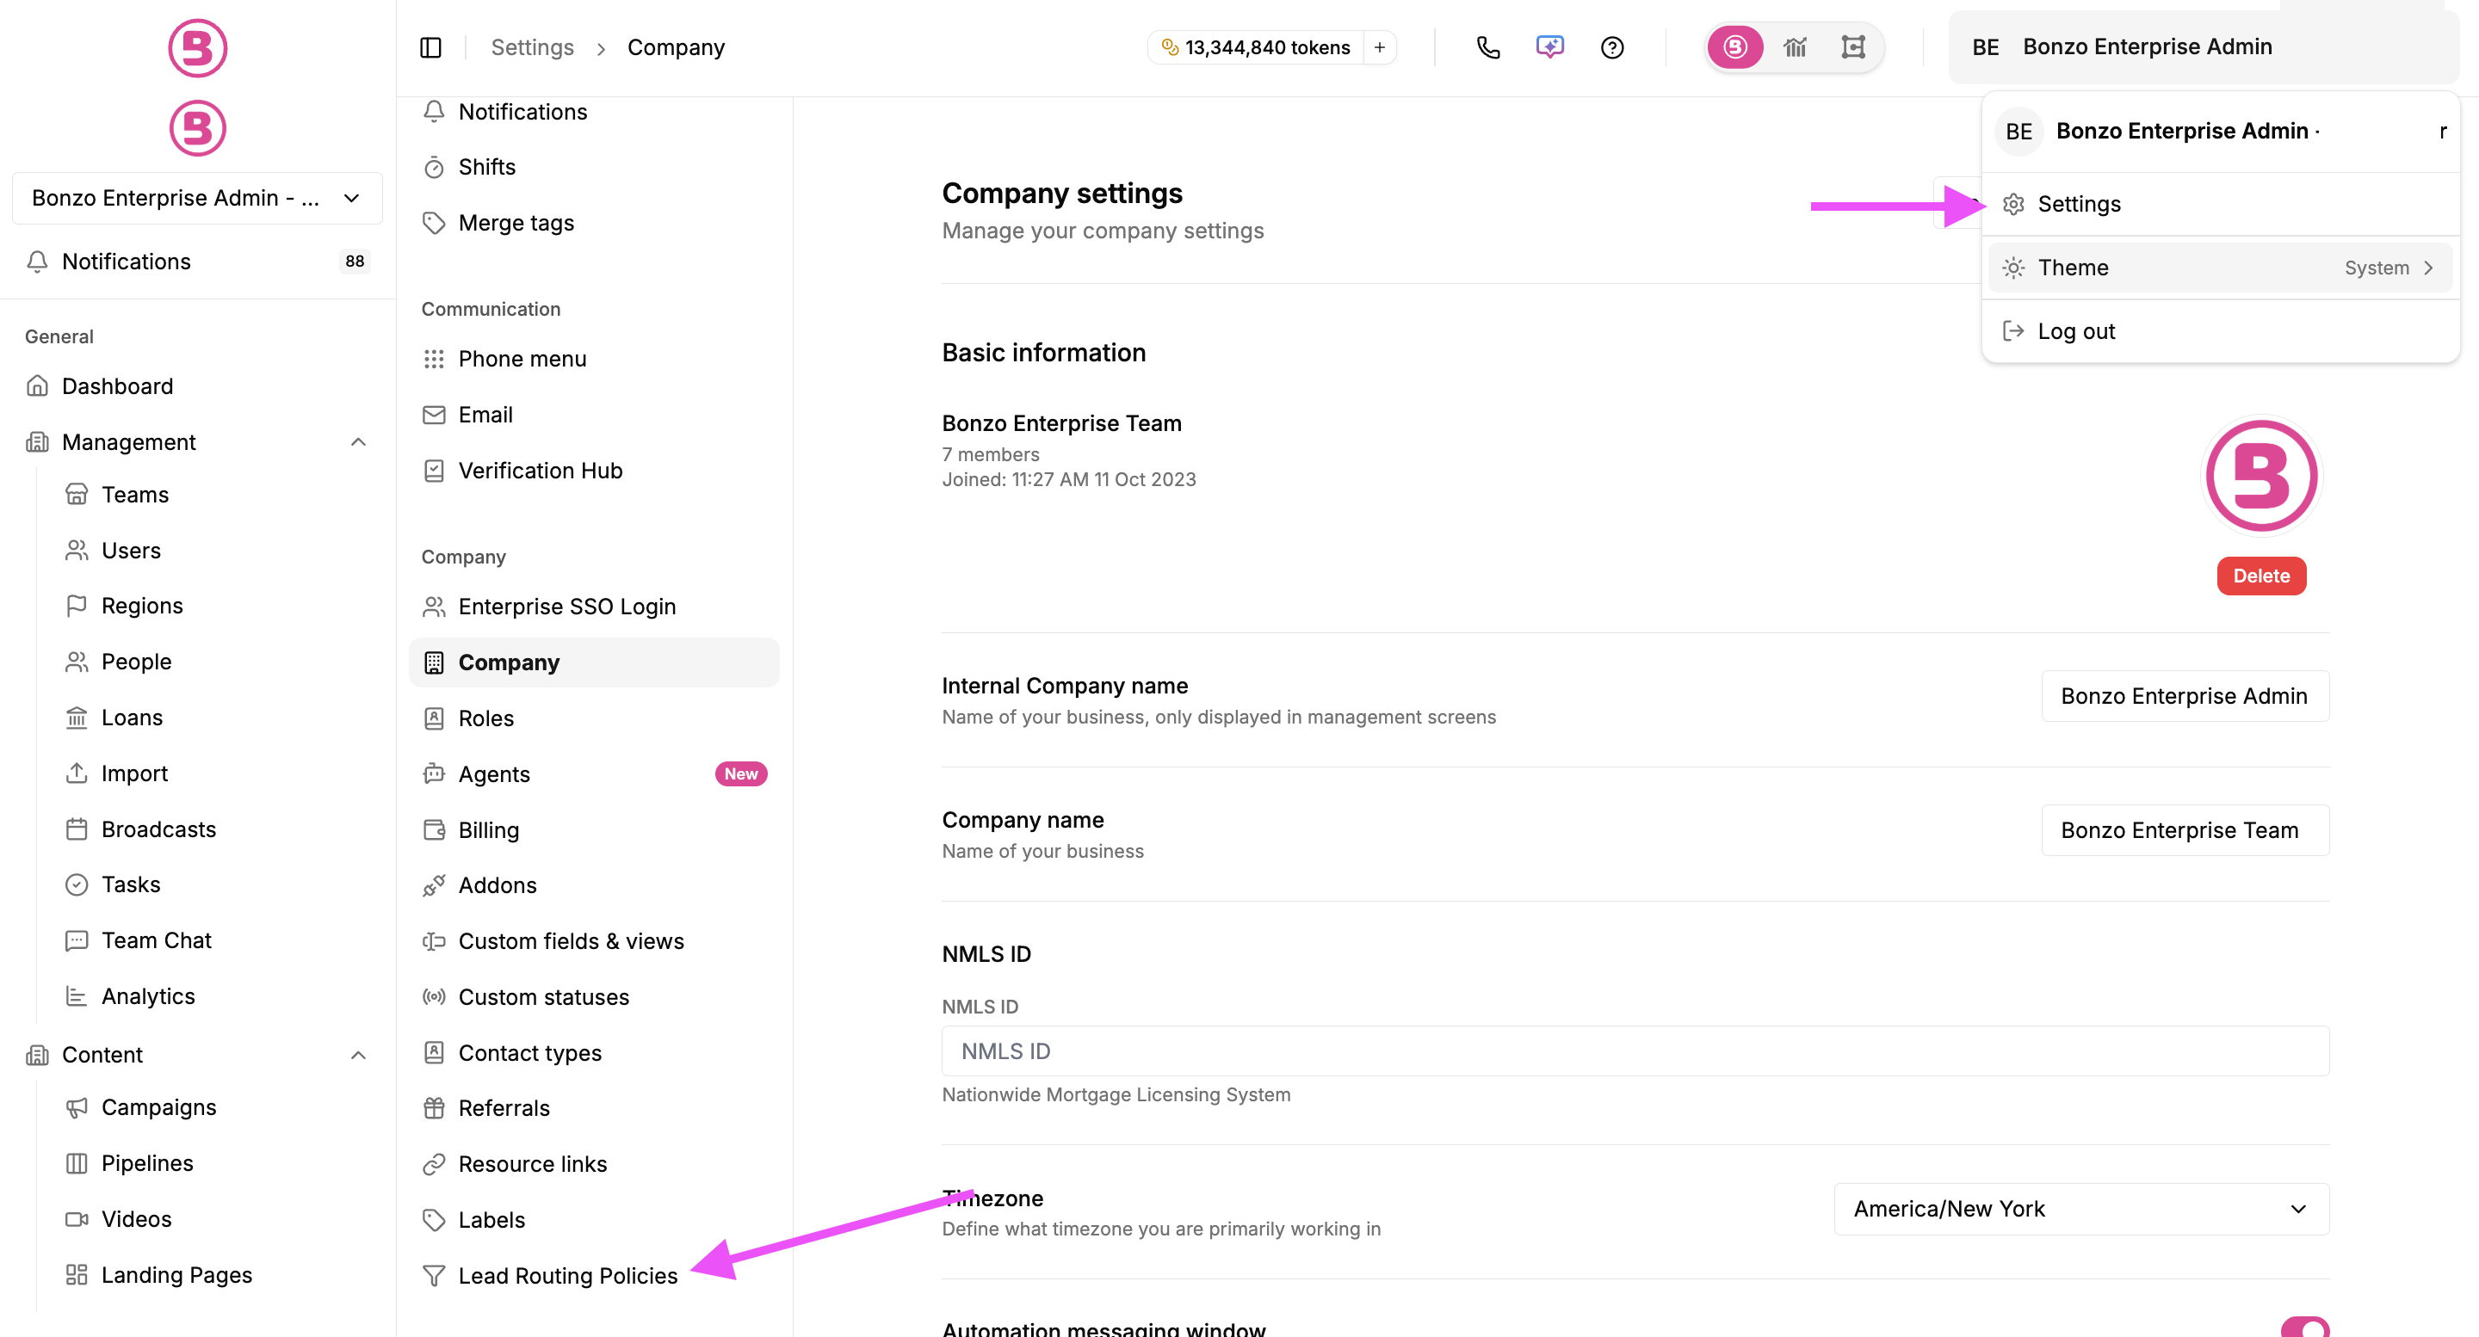Delete the company logo

pyautogui.click(x=2261, y=576)
